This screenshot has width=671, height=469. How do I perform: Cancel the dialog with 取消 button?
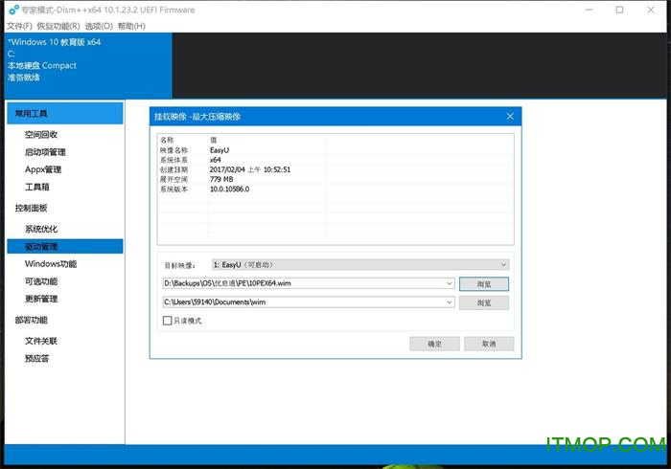[x=489, y=344]
